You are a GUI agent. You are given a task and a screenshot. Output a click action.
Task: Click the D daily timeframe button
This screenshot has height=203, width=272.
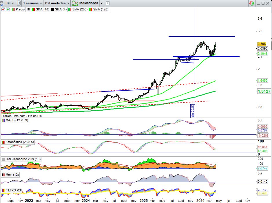click(19, 3)
